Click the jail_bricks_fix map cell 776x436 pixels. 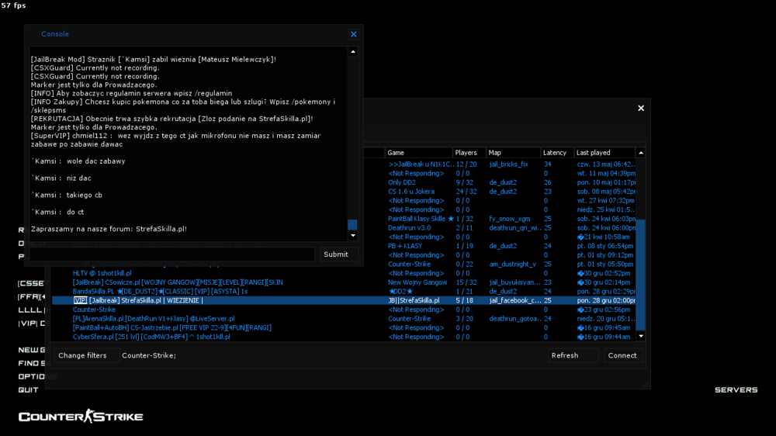pyautogui.click(x=509, y=164)
